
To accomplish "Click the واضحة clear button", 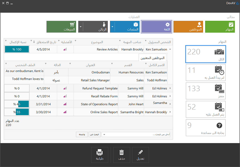I will click(82, 135).
